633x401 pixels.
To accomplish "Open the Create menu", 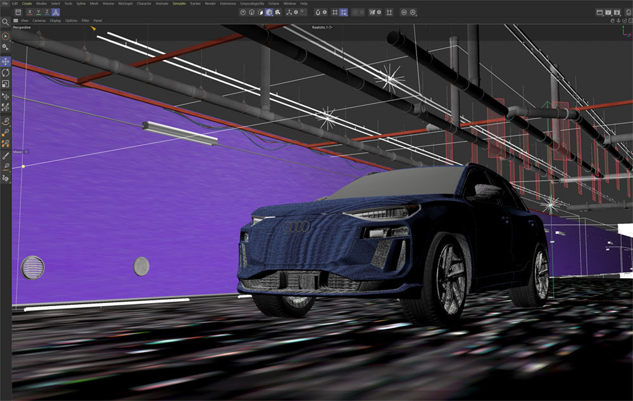I will (27, 3).
